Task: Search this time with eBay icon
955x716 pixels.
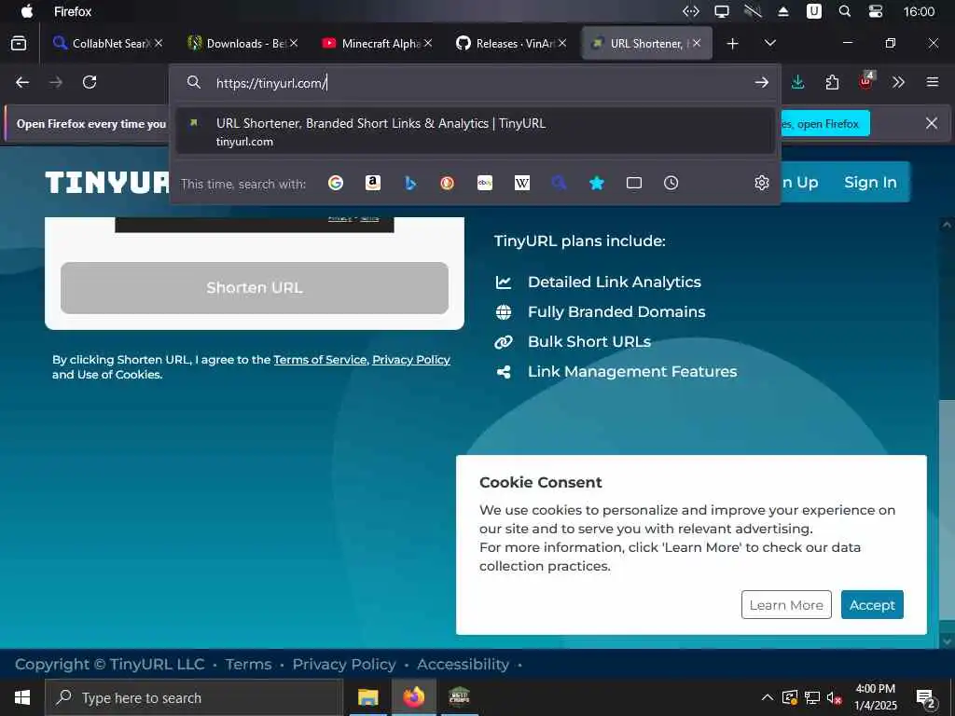Action: tap(485, 183)
